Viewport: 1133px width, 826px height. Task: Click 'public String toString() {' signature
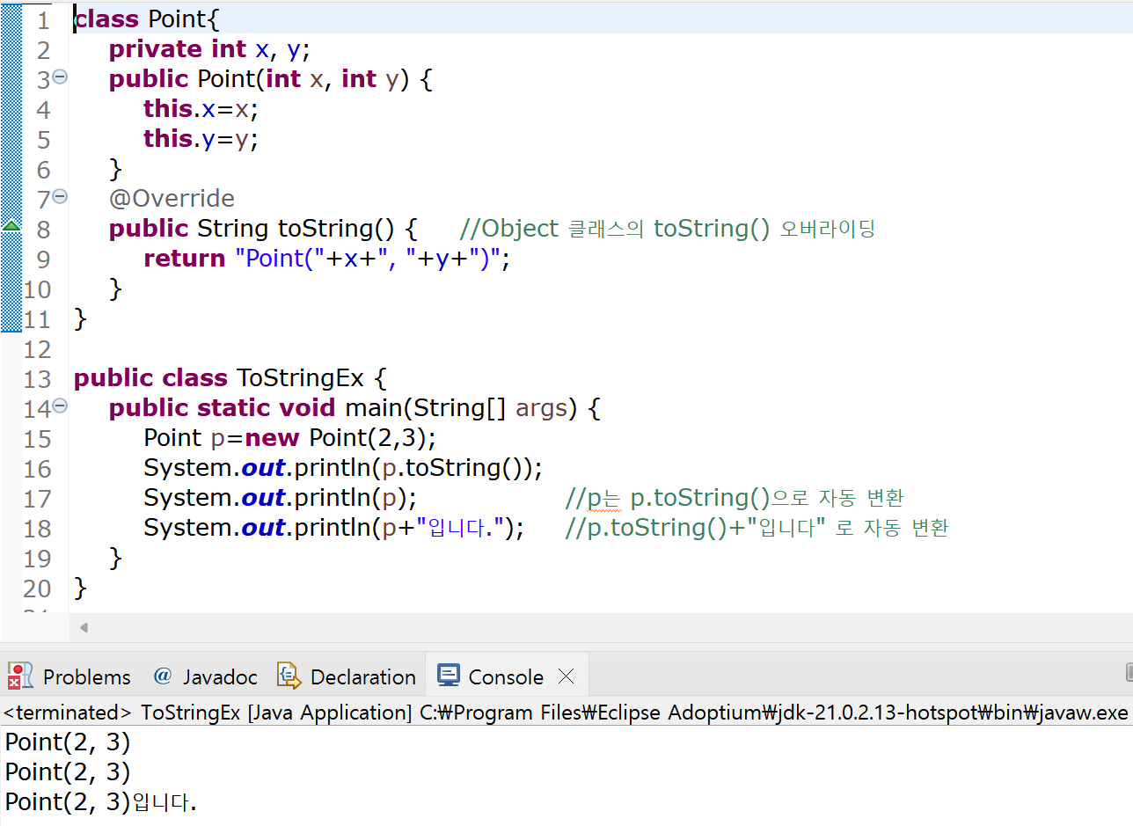coord(263,229)
